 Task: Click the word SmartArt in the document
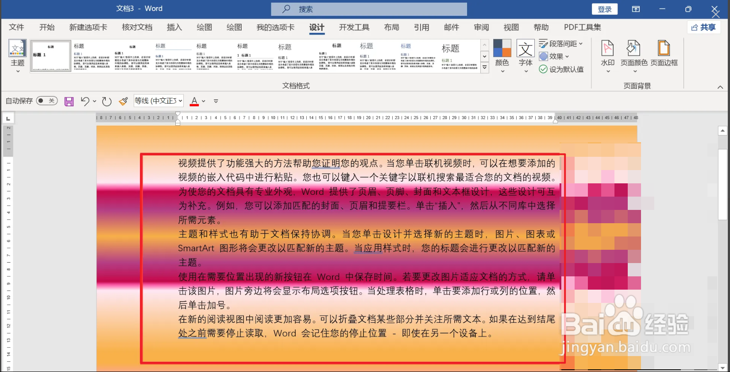196,248
